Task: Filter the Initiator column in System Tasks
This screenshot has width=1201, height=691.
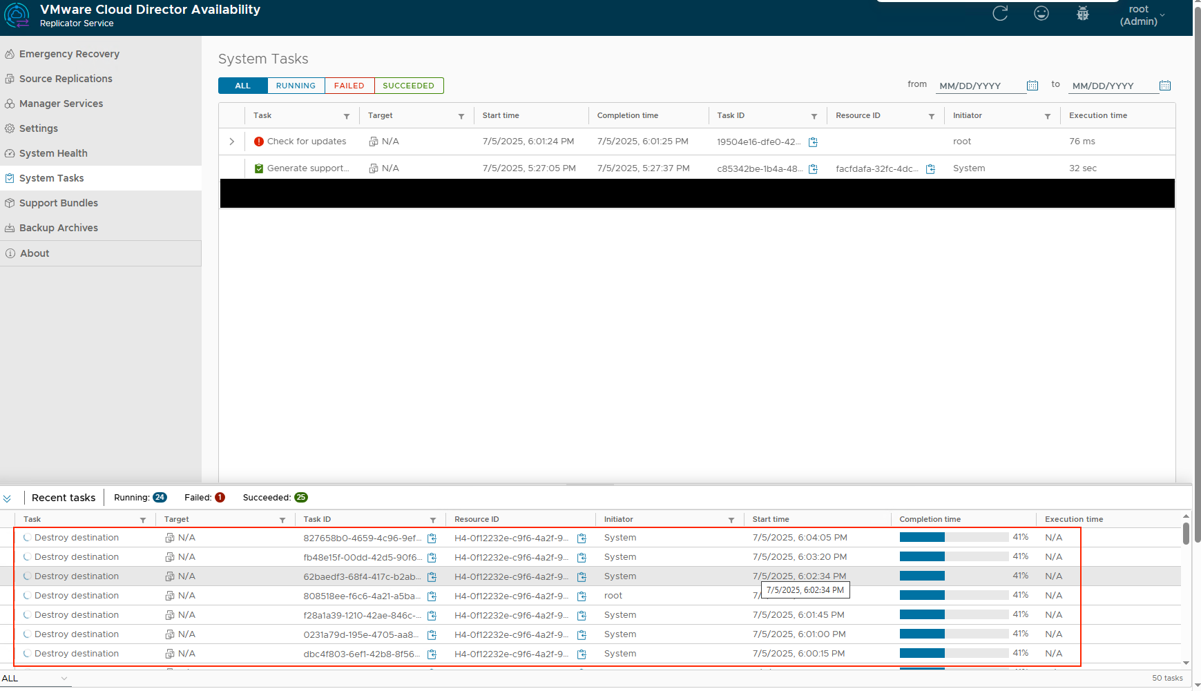Action: 1048,116
